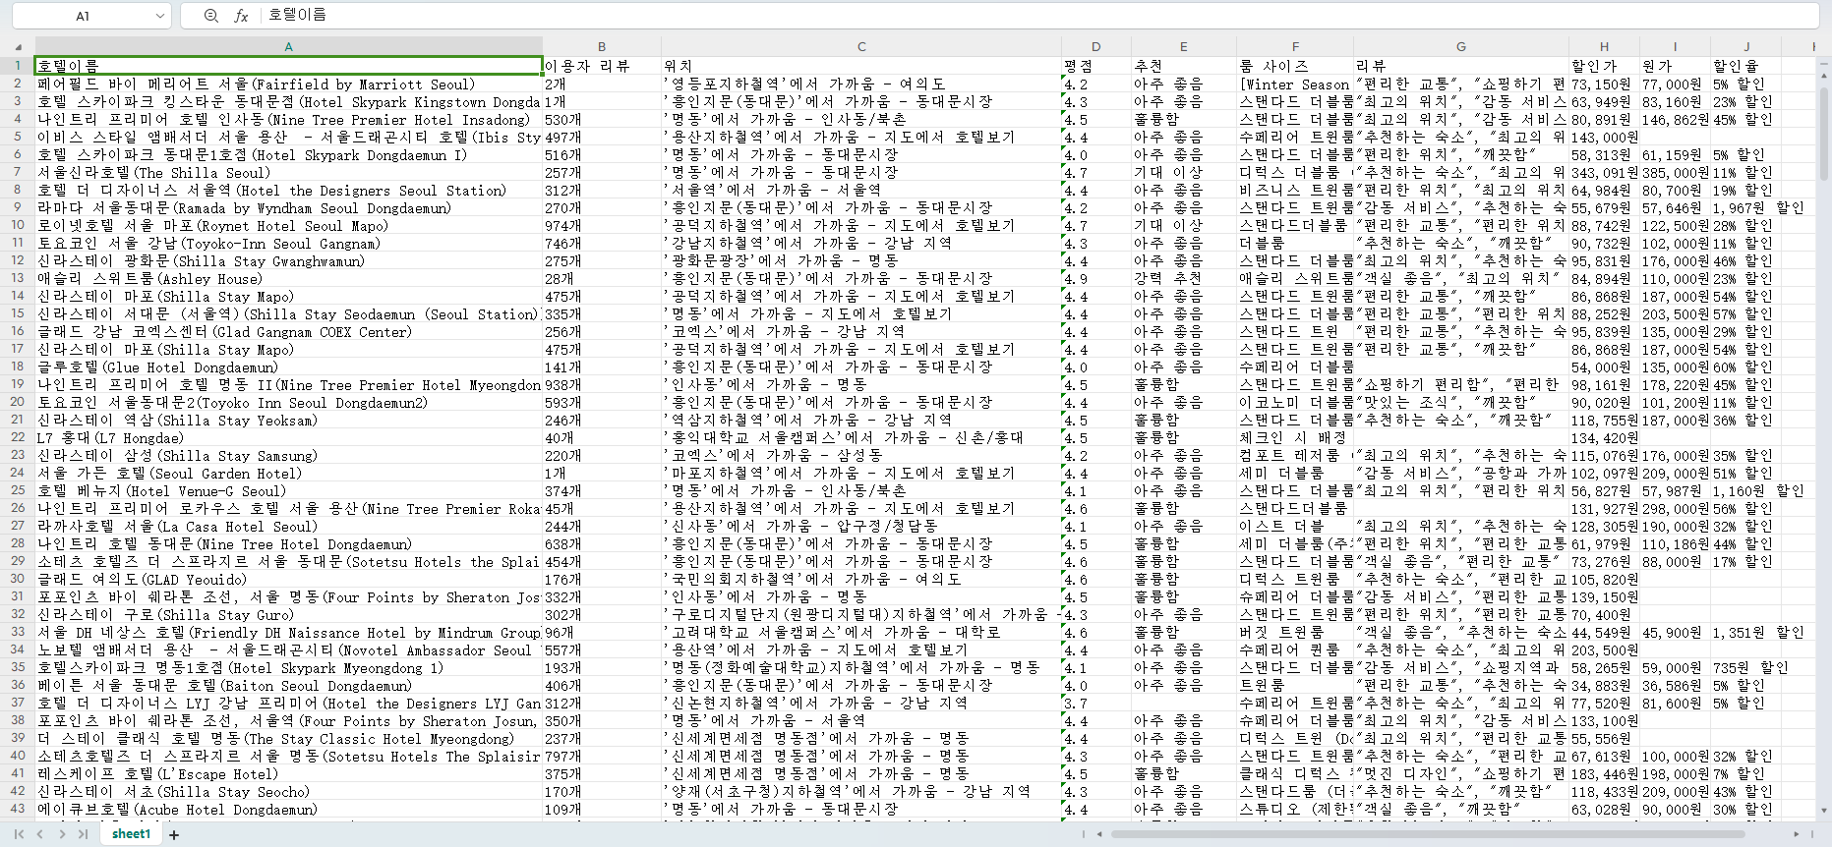The width and height of the screenshot is (1832, 847).
Task: Click horizontal scrollbar left arrow
Action: (1100, 834)
